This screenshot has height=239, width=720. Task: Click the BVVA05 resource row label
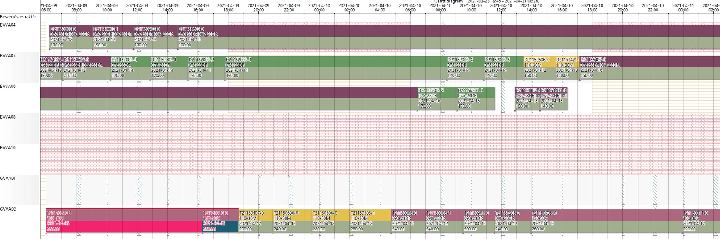[x=8, y=56]
